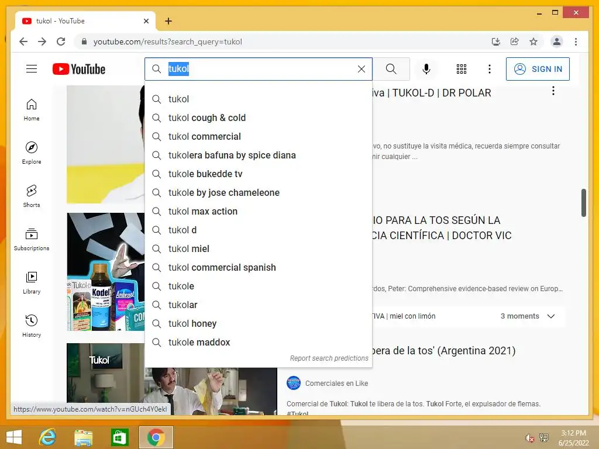The width and height of the screenshot is (599, 449).
Task: Open Comerciales en Like channel
Action: pyautogui.click(x=336, y=384)
